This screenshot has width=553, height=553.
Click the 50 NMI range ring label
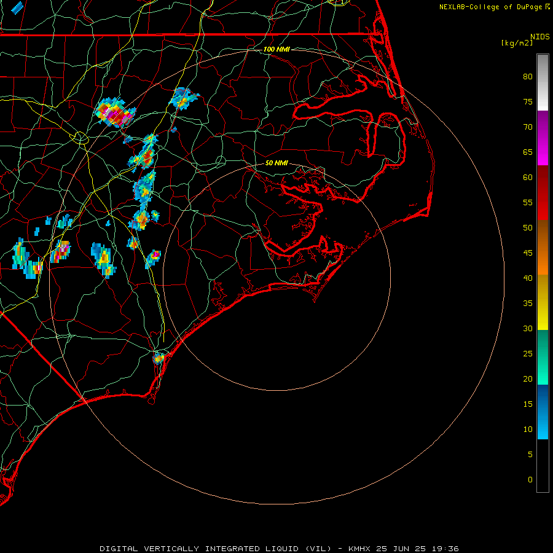pyautogui.click(x=276, y=163)
